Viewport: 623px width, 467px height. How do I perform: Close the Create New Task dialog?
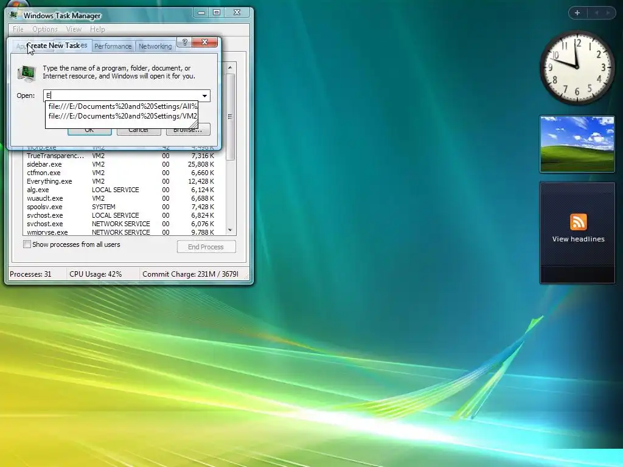[204, 42]
